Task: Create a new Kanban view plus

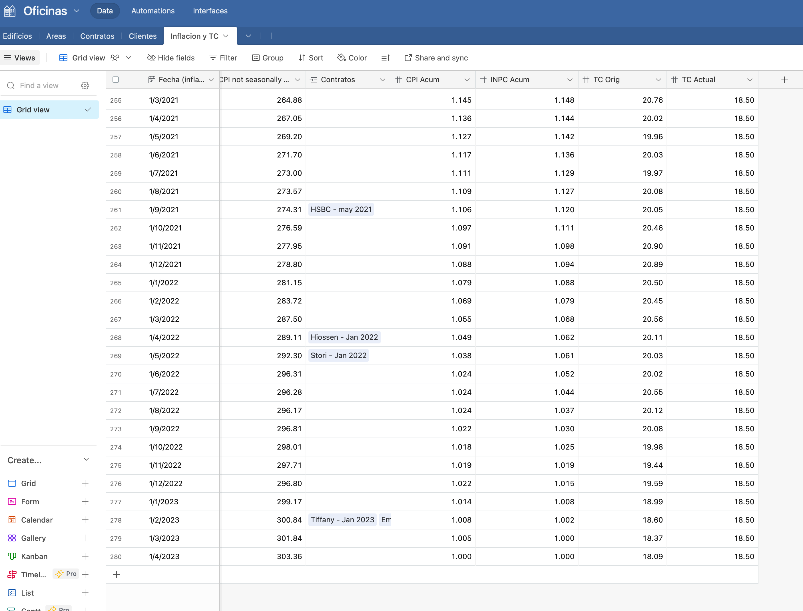Action: [85, 556]
